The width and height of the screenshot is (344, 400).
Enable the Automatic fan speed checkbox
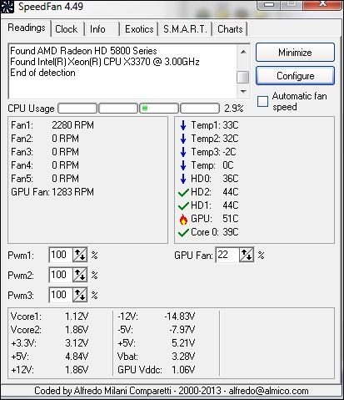click(262, 101)
